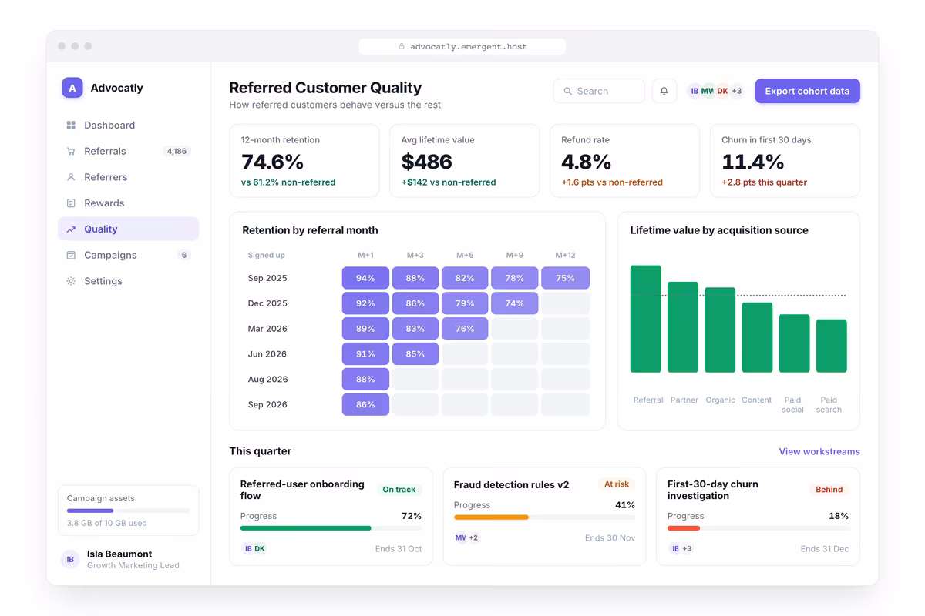The width and height of the screenshot is (925, 616).
Task: Click the advocatly.emergent.host address bar
Action: click(x=462, y=47)
